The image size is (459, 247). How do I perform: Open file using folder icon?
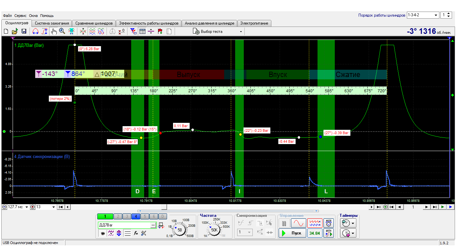tap(15, 32)
